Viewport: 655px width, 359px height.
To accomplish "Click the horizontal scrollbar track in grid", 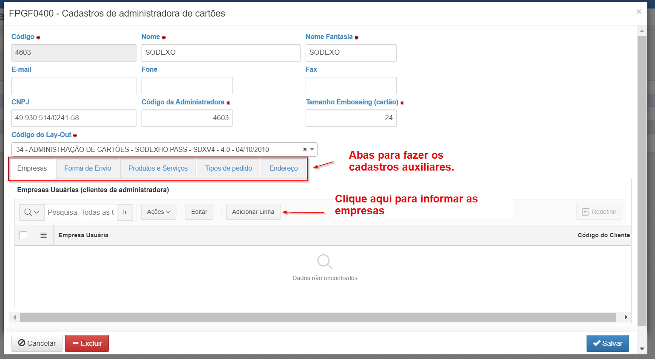I will coord(318,317).
